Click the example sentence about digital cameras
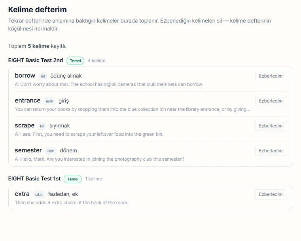Viewport: 301px width, 241px height. tap(109, 84)
